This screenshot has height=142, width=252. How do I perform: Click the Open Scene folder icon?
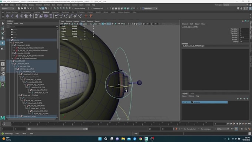coord(22,9)
